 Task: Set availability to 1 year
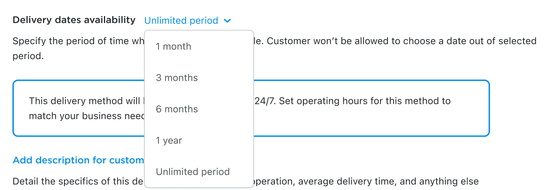(x=169, y=141)
